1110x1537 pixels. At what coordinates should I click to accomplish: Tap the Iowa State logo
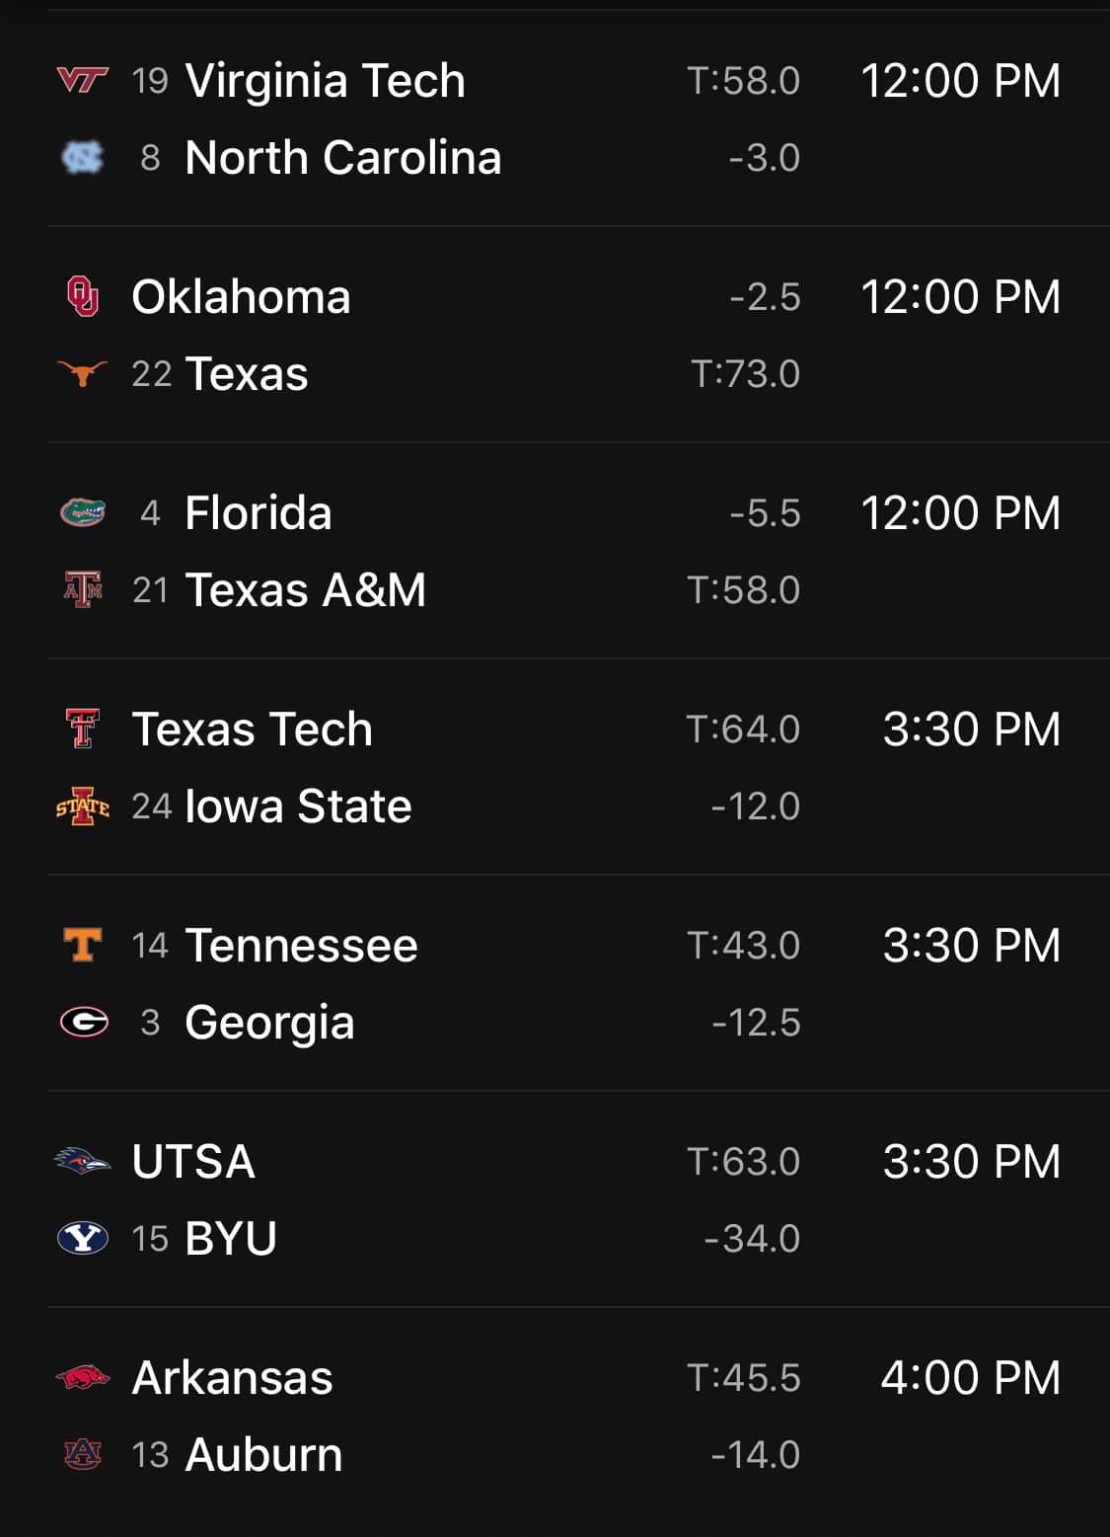tap(83, 806)
